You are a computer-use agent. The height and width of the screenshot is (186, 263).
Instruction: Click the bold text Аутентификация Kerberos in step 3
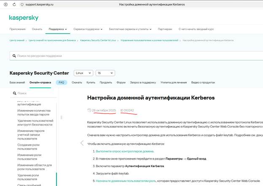tap(145, 166)
